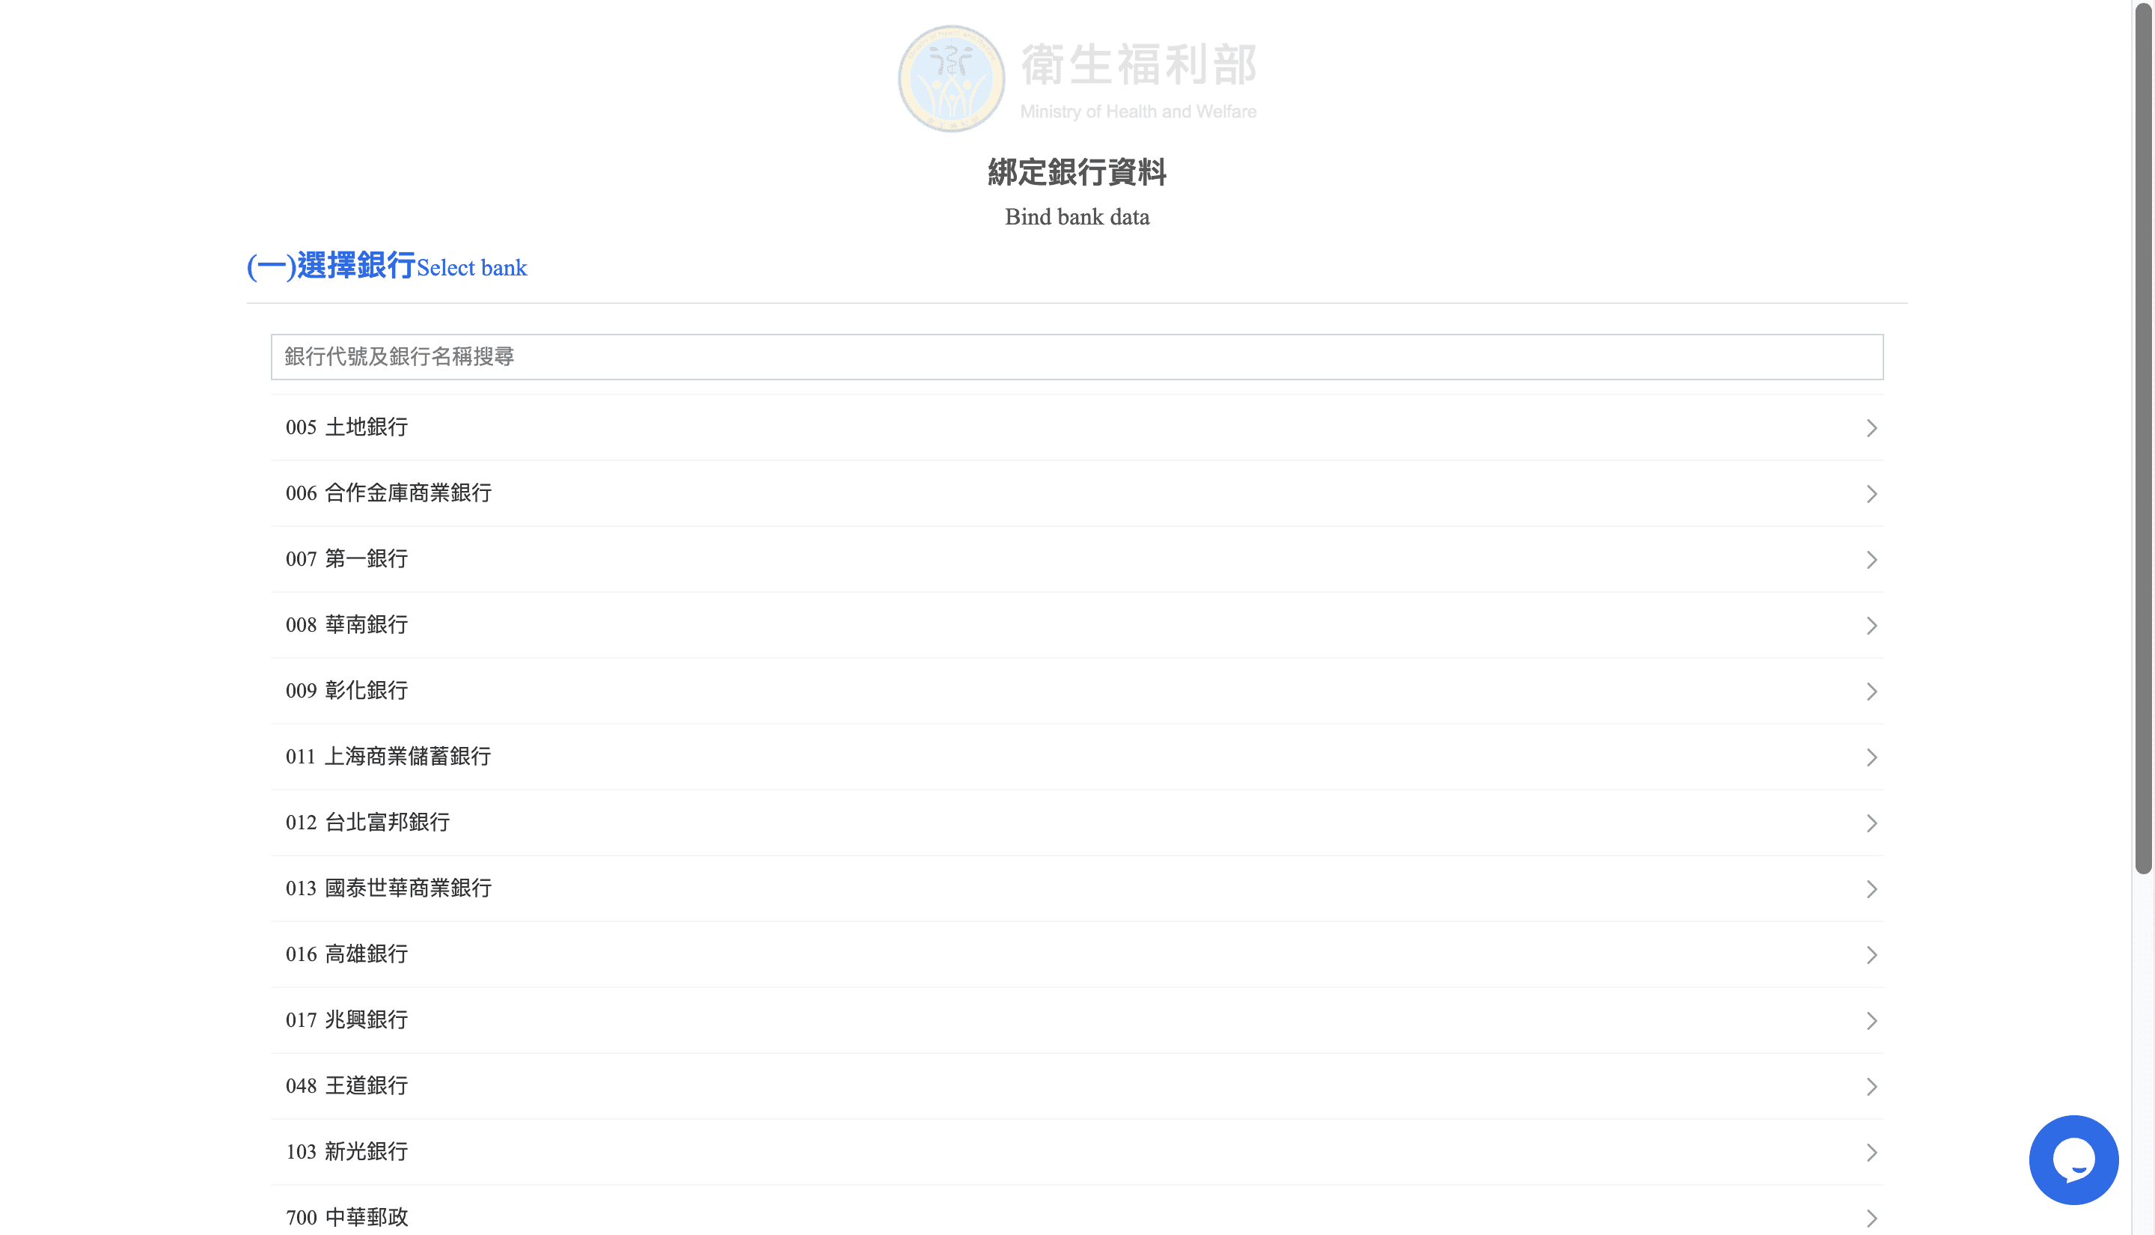Expand chevron on 005 土地銀行 row
The image size is (2155, 1235).
click(x=1871, y=428)
